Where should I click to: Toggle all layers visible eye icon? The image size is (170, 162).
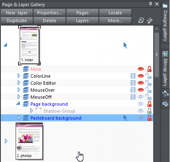pyautogui.click(x=141, y=21)
